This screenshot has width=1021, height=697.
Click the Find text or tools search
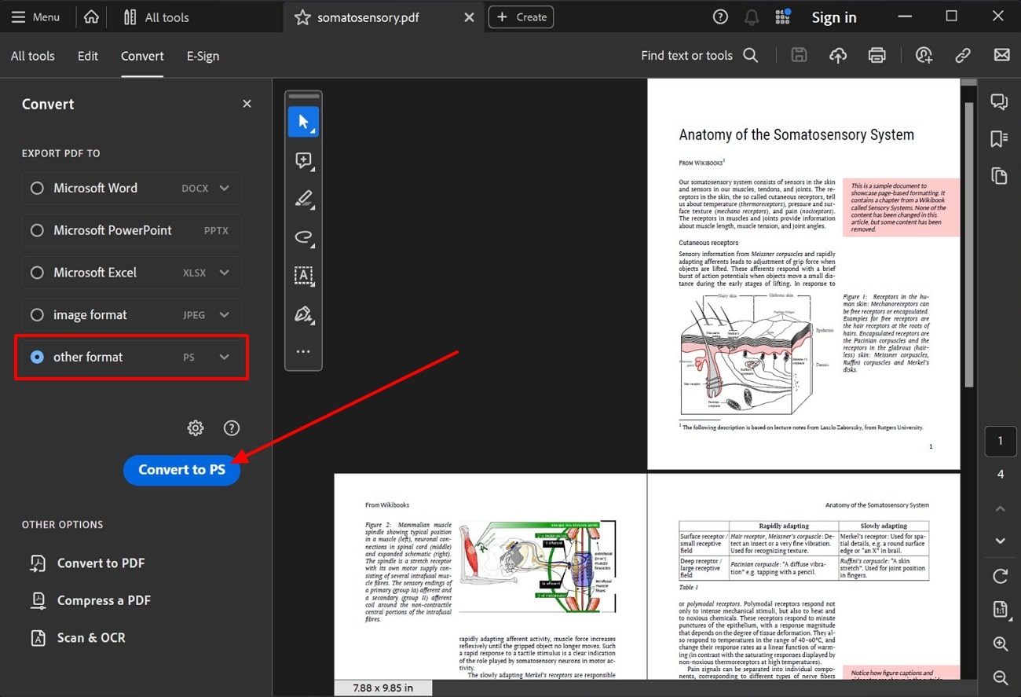coord(699,55)
